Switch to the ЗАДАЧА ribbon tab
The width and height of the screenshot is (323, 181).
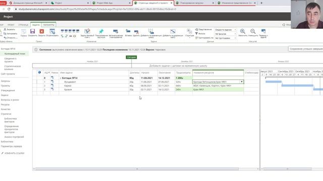(36, 25)
